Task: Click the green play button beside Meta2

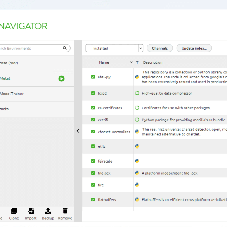Action: [x=61, y=79]
